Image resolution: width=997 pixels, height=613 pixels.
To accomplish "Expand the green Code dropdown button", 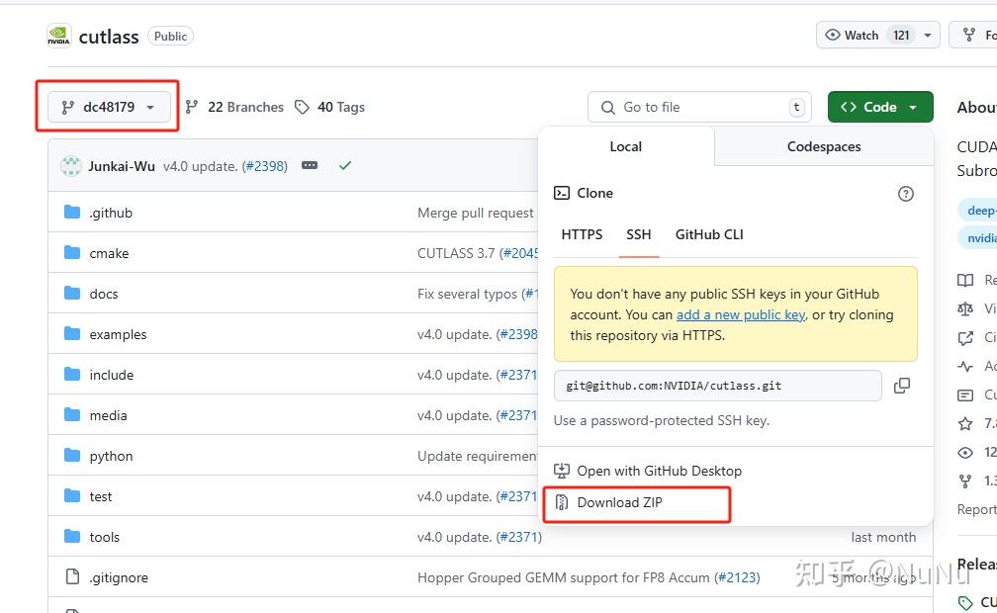I will (x=879, y=107).
